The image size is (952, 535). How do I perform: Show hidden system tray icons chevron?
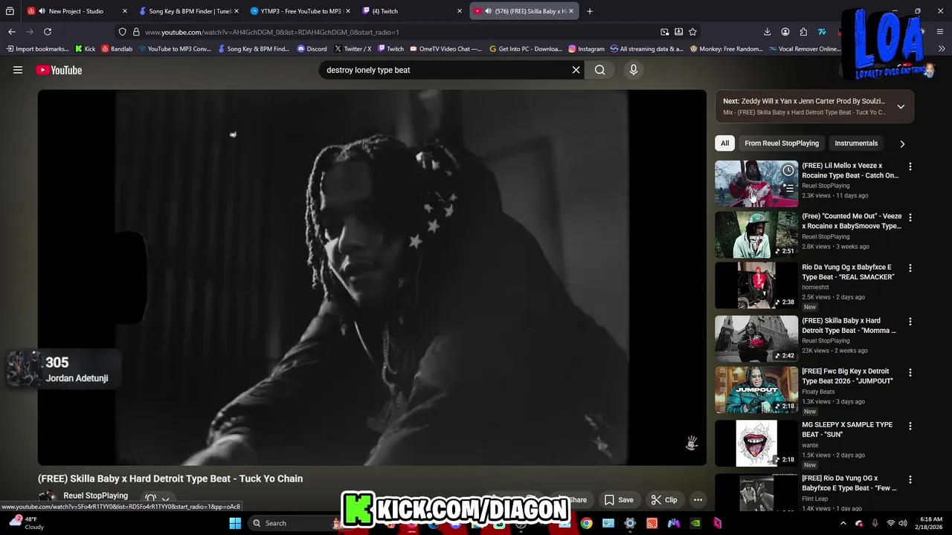843,523
